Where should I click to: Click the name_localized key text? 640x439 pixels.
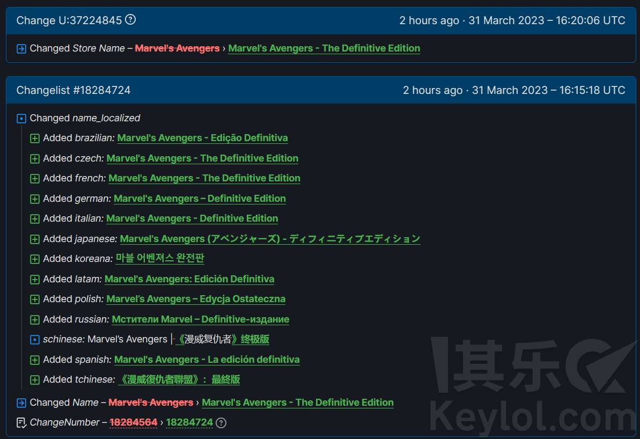pos(106,118)
